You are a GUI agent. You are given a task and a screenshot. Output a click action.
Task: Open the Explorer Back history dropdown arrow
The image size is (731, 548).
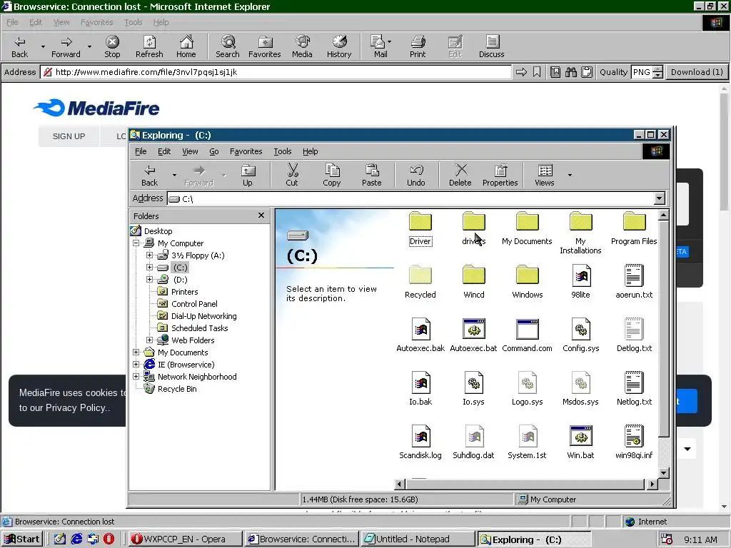tap(174, 176)
